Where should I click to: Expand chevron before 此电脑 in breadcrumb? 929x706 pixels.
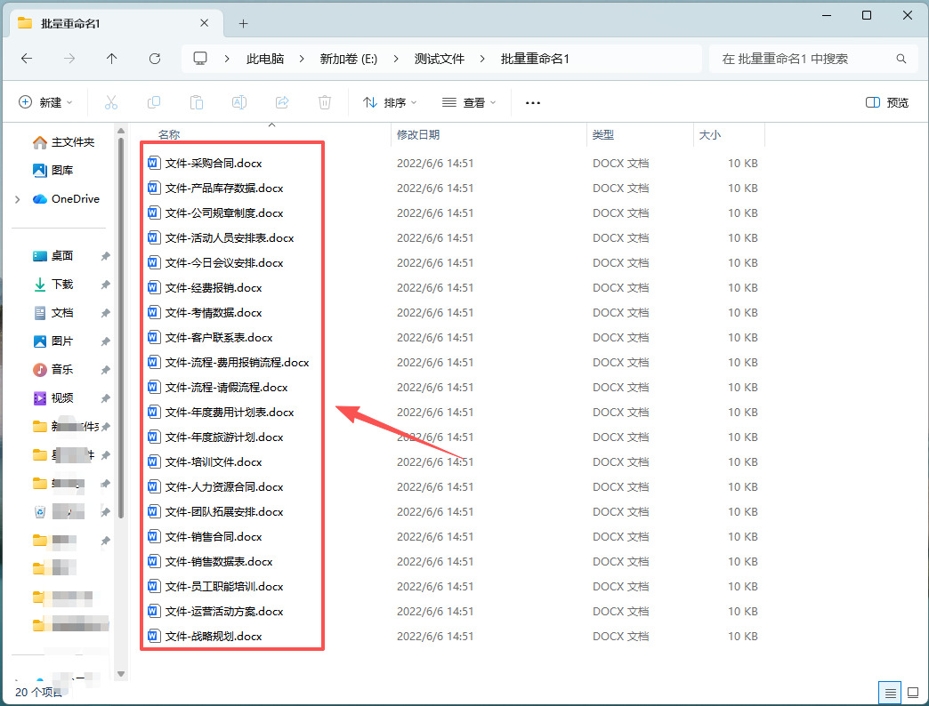point(227,59)
